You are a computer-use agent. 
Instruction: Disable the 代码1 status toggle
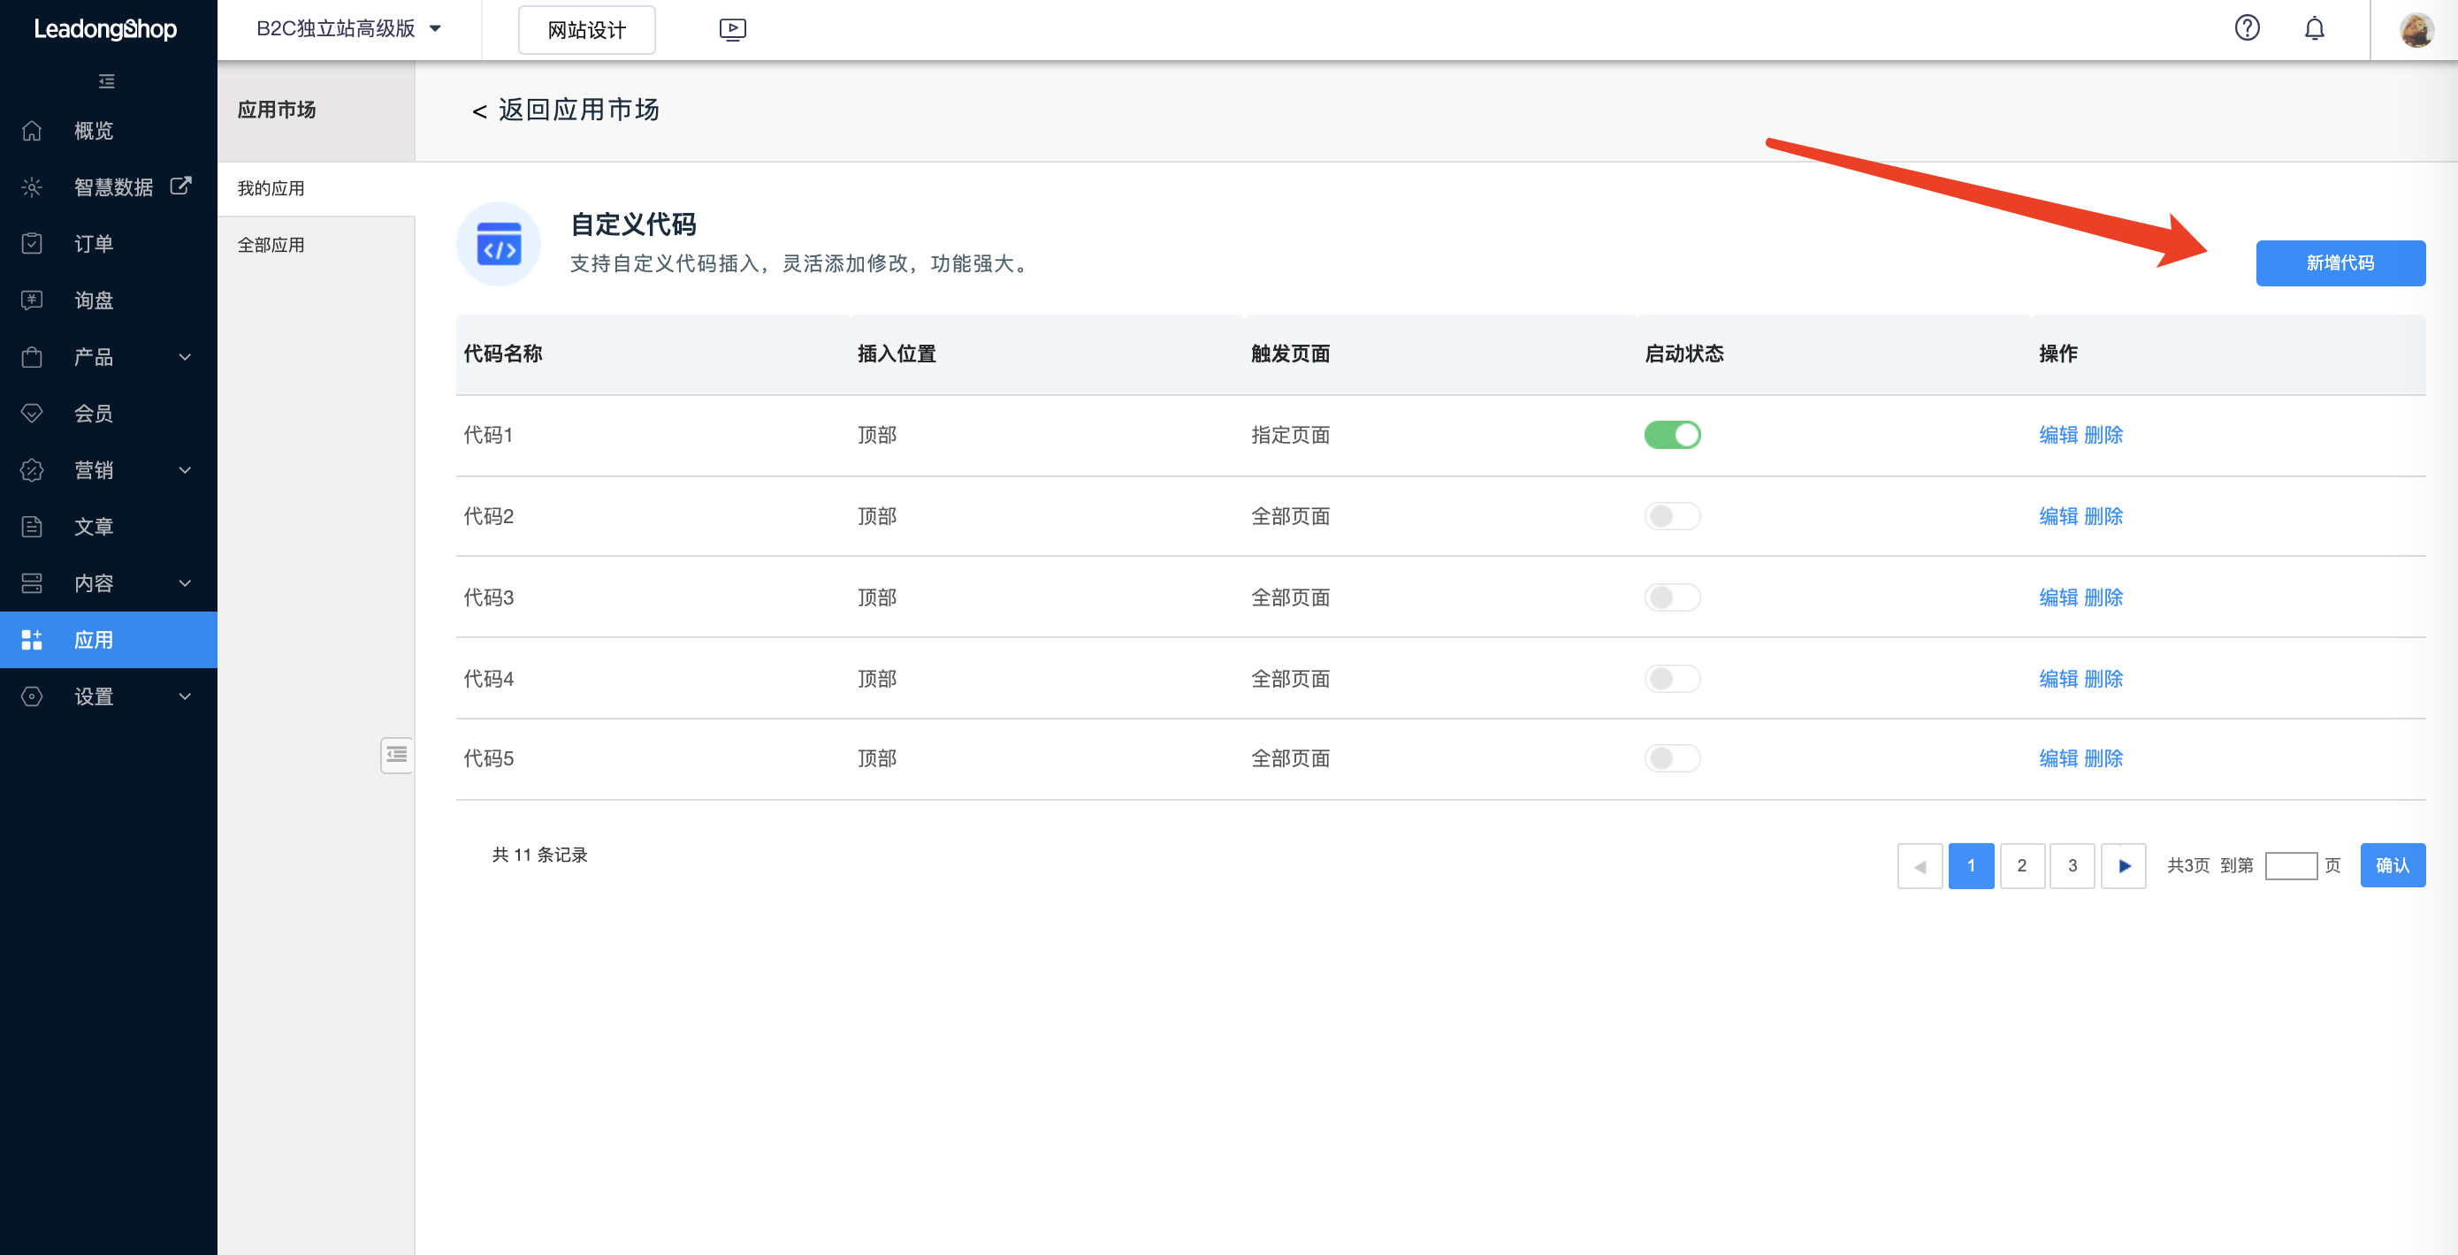[1672, 435]
